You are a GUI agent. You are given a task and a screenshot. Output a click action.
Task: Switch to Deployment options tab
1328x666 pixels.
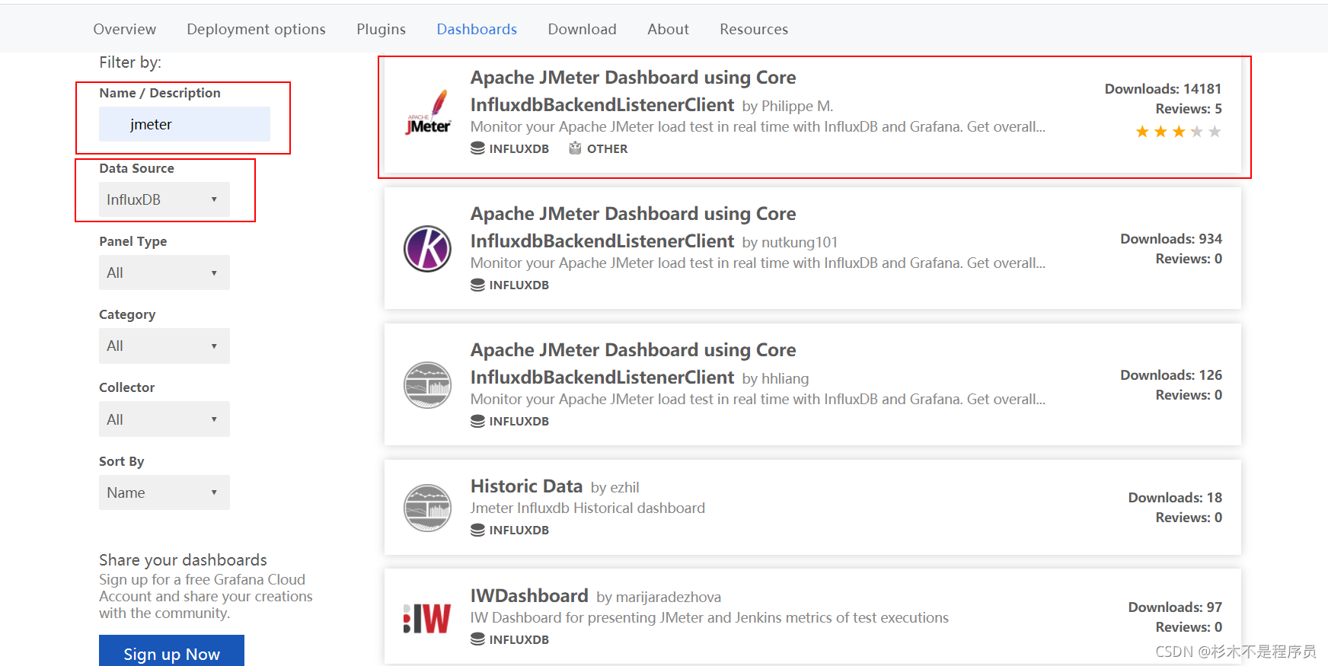[x=256, y=29]
